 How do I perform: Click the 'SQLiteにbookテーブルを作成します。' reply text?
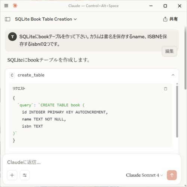[x=49, y=60]
